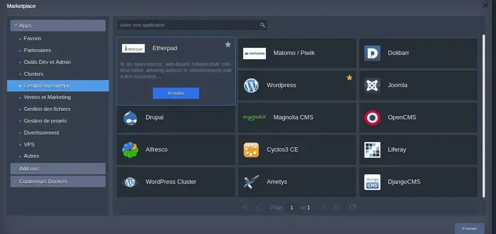Click the Fermer button
Viewport: 496px width, 234px height.
(469, 228)
